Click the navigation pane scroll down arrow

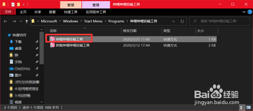(42, 102)
